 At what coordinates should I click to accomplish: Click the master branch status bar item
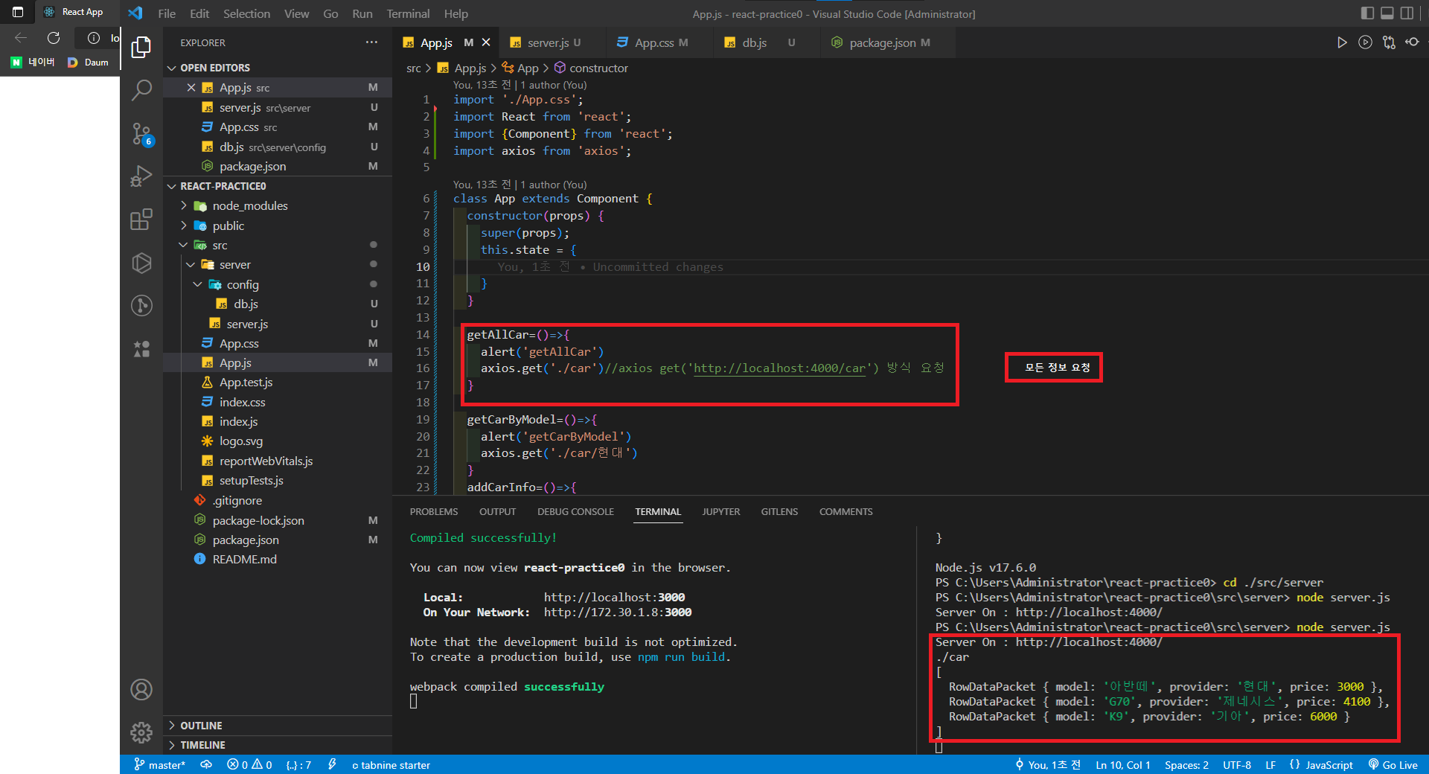159,765
